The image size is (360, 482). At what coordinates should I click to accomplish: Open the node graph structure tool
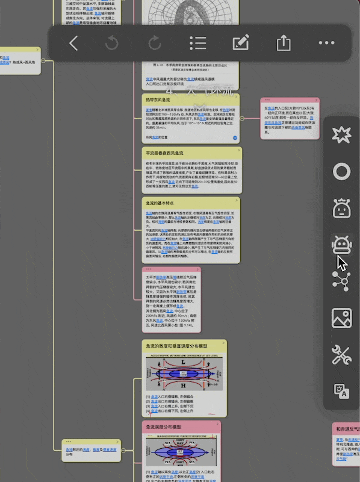click(x=341, y=281)
